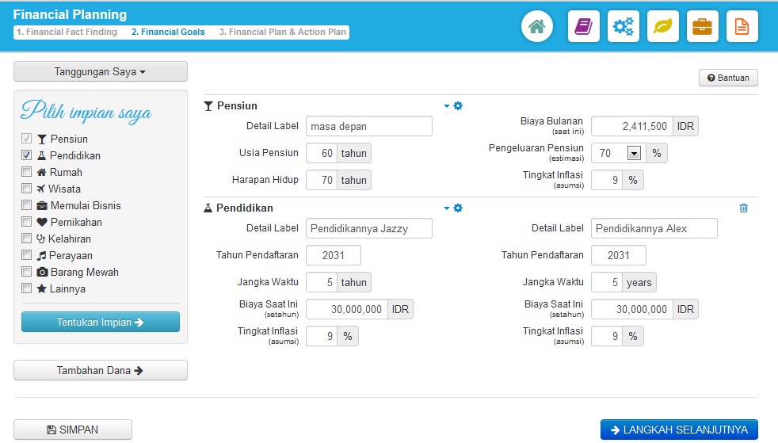Click the orange document report icon
778x443 pixels.
point(742,27)
